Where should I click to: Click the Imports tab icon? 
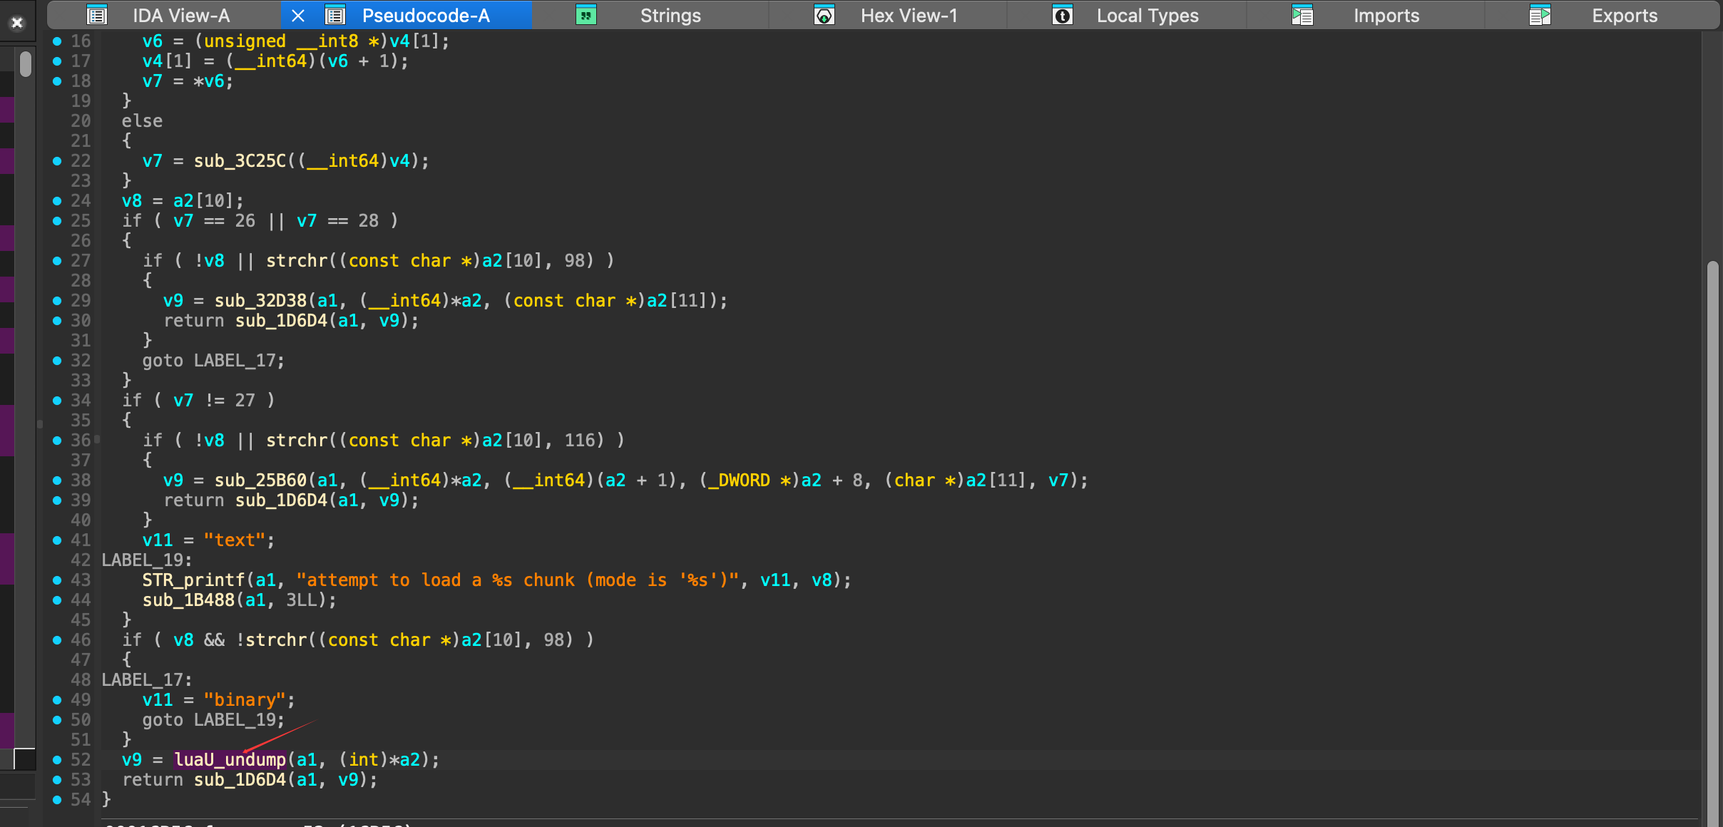click(1302, 15)
